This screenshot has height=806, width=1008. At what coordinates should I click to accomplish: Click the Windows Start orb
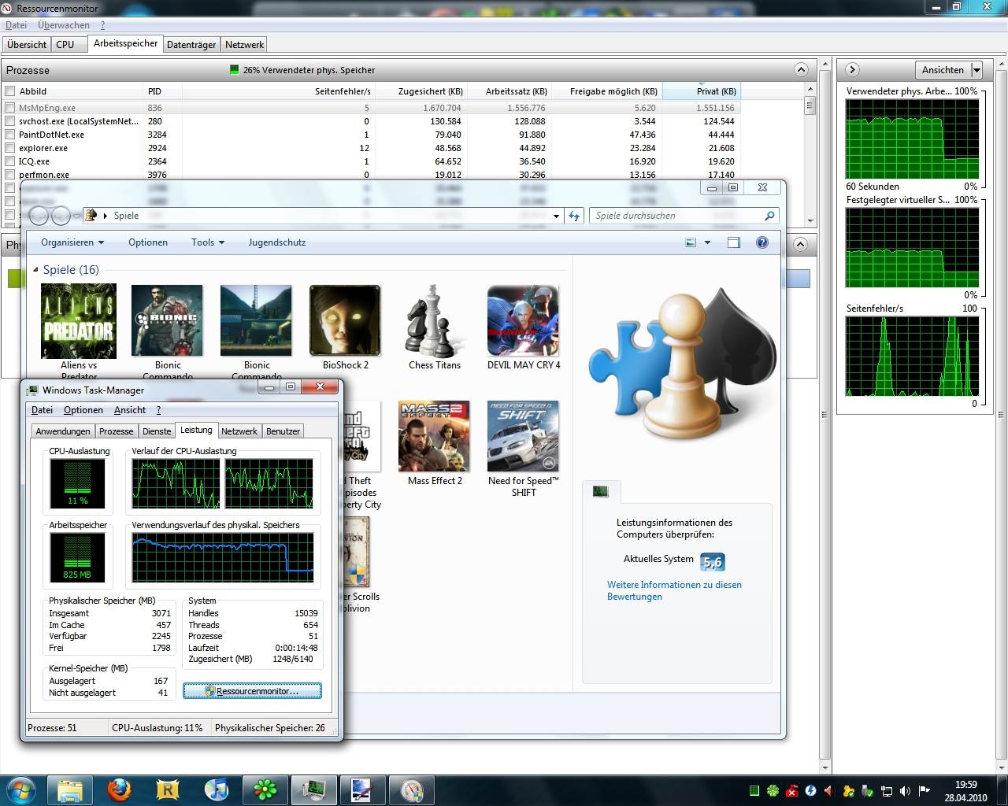coord(20,790)
